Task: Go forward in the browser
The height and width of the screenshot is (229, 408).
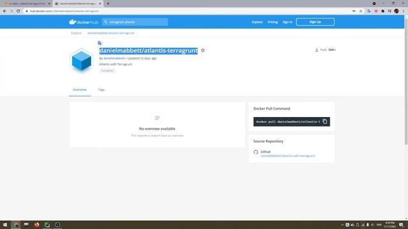Action: [11, 11]
